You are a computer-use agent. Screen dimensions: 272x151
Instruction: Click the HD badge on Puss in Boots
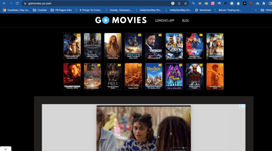[x=78, y=35]
